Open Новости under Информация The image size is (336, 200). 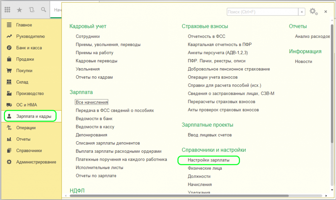pos(304,61)
